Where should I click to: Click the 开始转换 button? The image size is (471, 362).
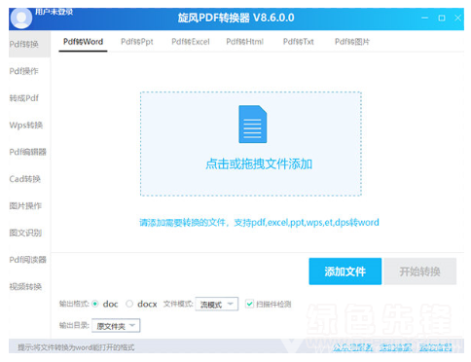420,271
